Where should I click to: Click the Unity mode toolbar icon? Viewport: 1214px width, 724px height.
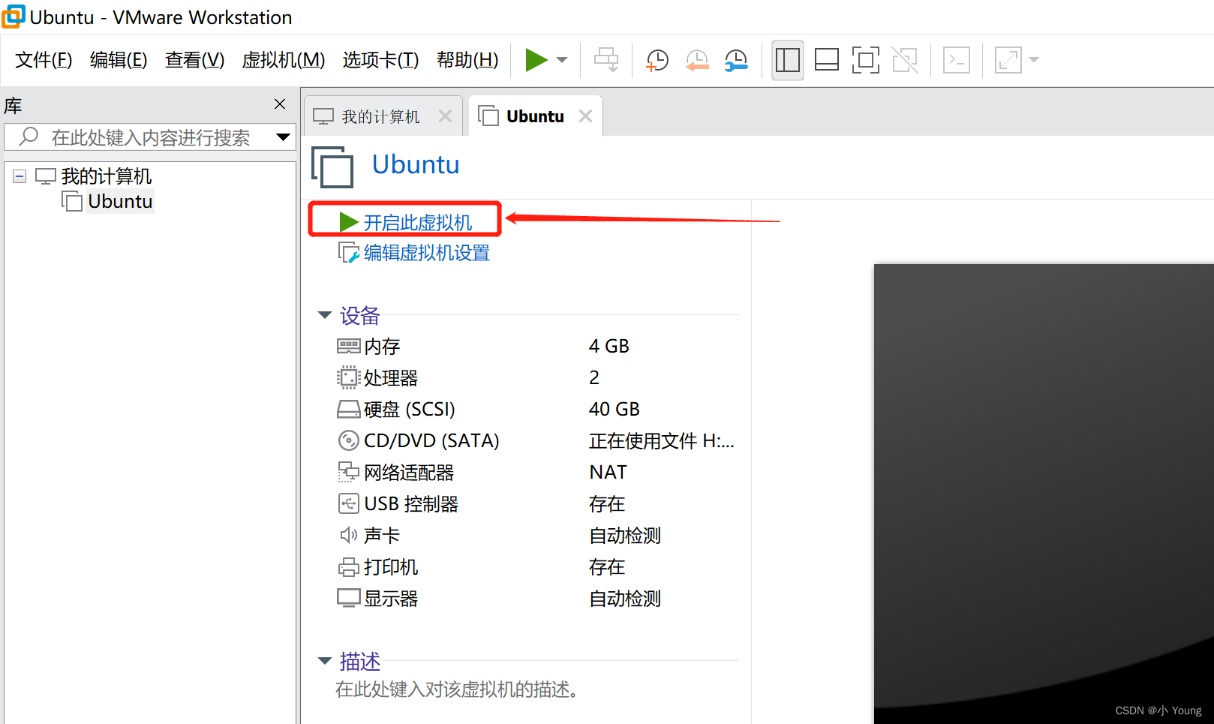pos(905,60)
